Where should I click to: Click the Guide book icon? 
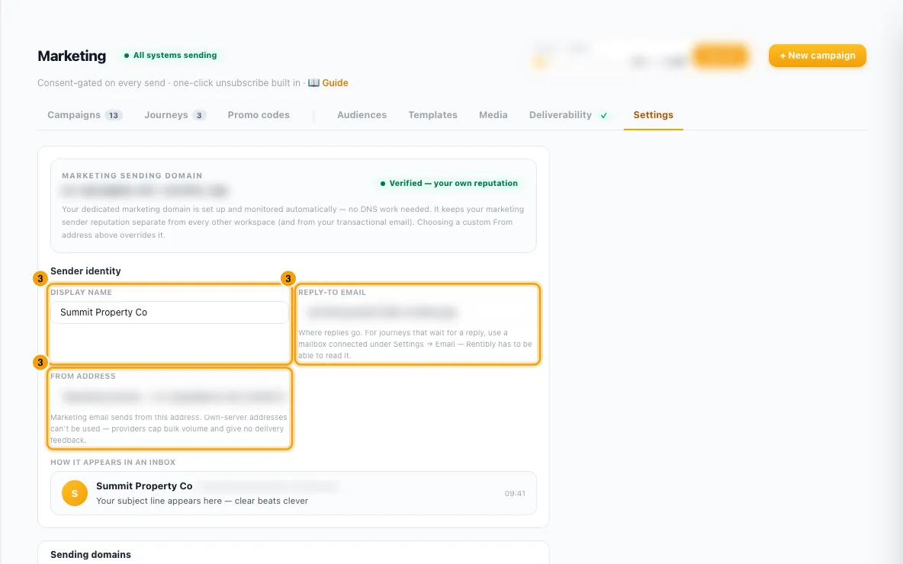[x=313, y=83]
